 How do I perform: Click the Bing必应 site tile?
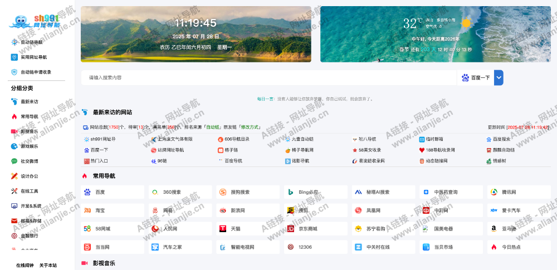coord(315,192)
